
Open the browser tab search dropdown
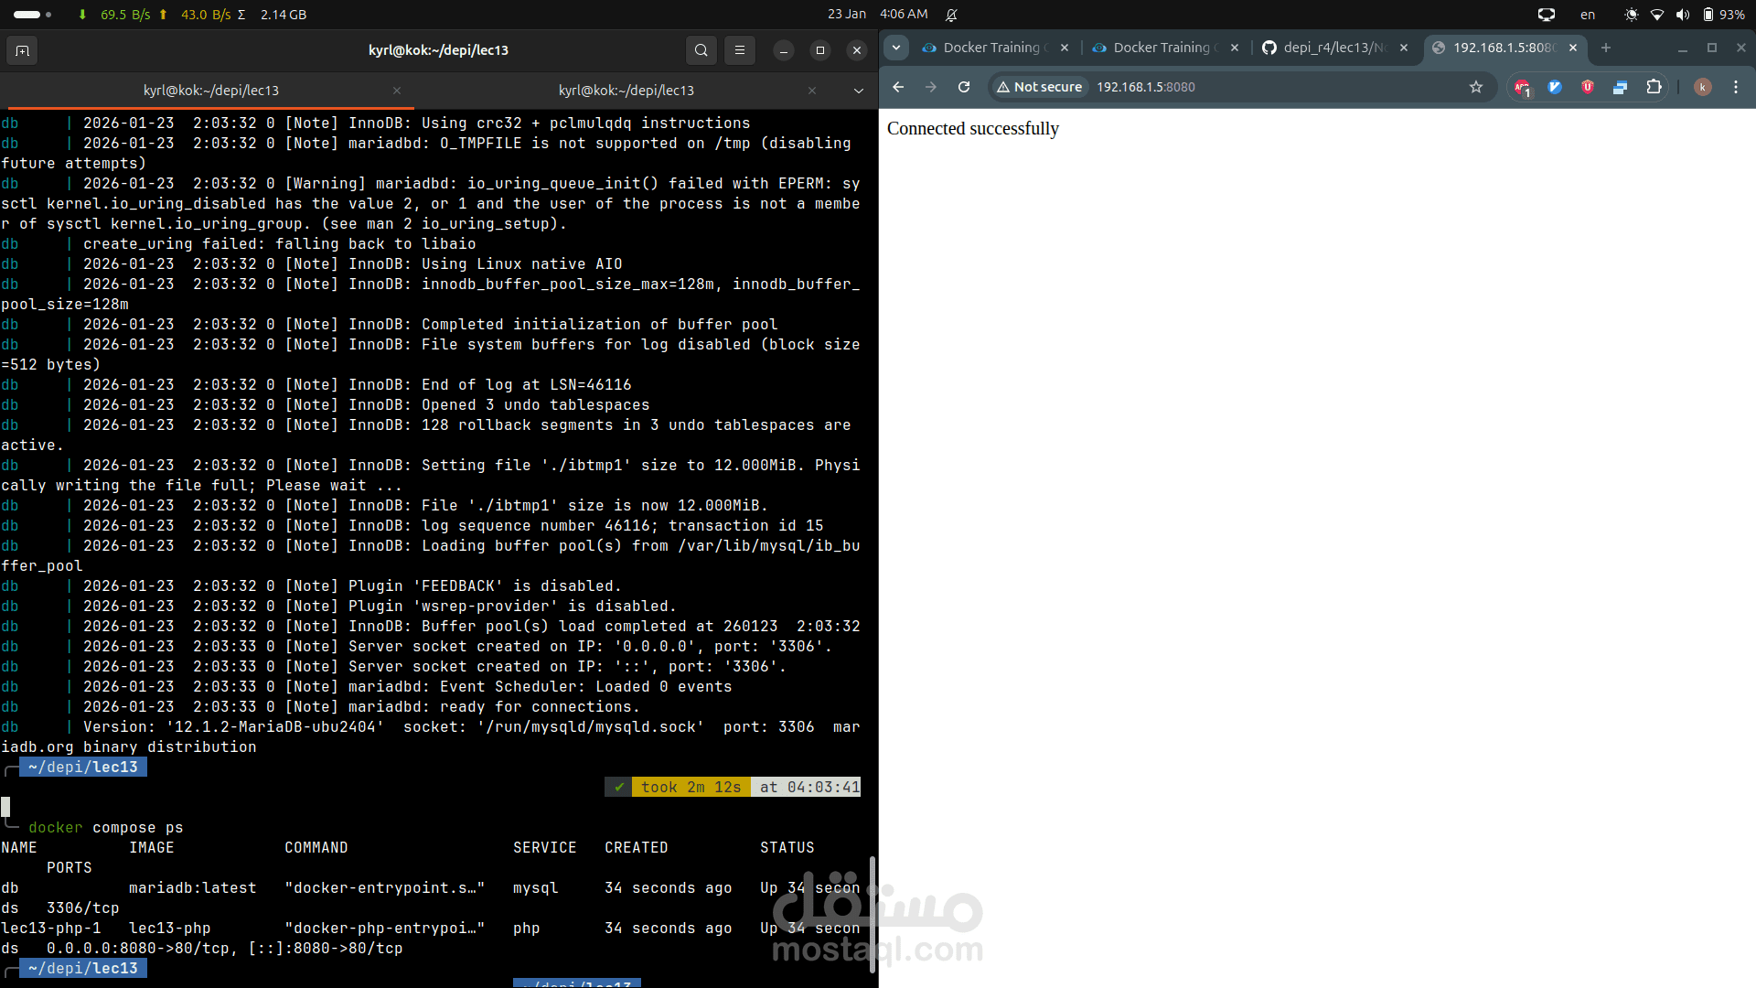896,48
